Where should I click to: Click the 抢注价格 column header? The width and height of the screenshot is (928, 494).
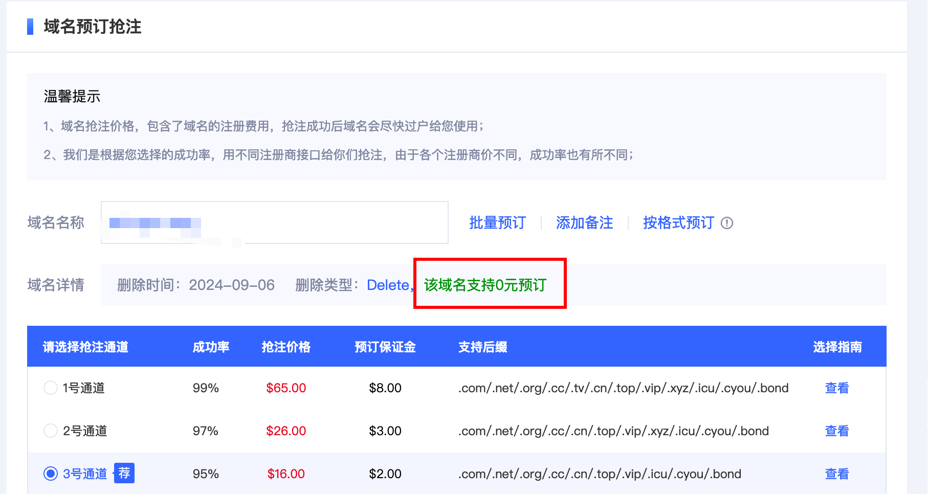pos(286,347)
